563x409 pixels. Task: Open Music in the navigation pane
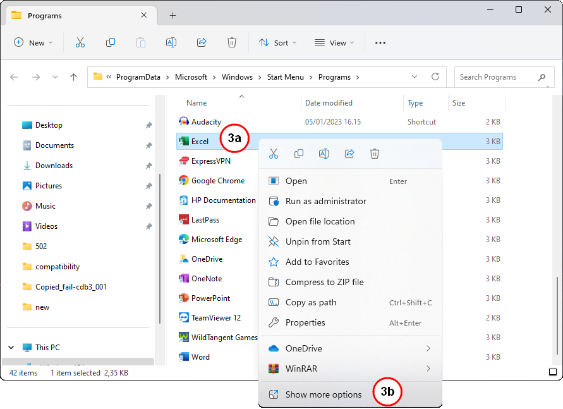point(45,205)
